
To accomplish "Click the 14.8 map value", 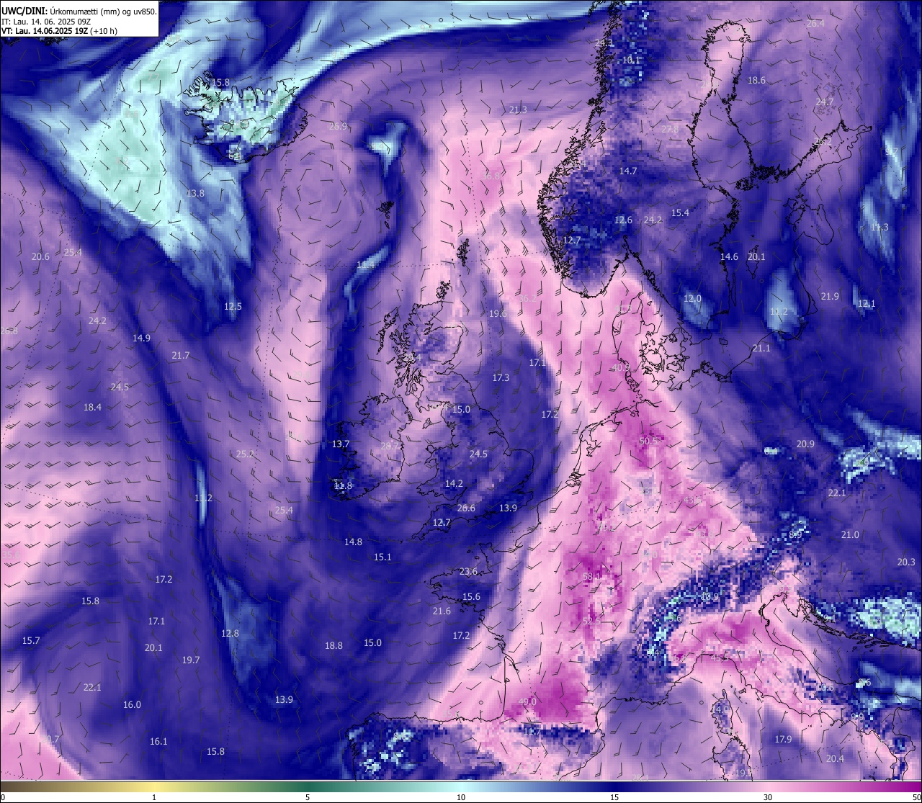I will (x=353, y=542).
